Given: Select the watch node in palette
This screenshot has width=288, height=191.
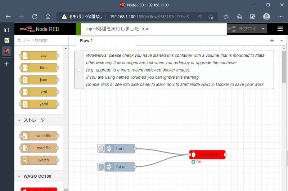Looking at the screenshot, I should click(39, 160).
